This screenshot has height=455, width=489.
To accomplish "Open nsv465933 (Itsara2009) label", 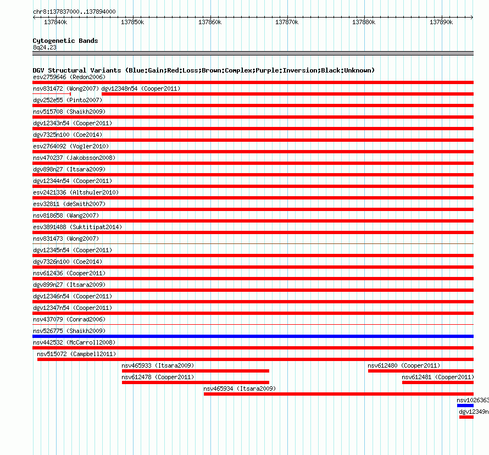I will pyautogui.click(x=158, y=365).
